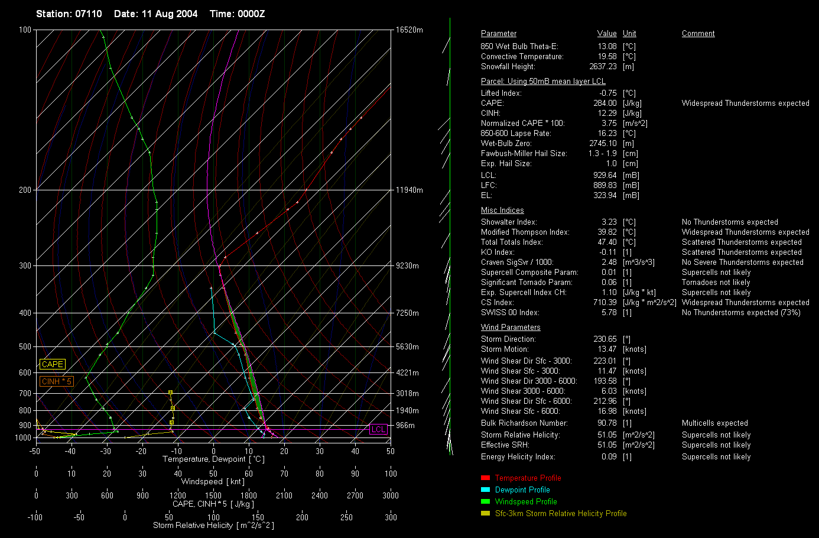Click the 'Exp. Hail Size:' label

coord(506,163)
